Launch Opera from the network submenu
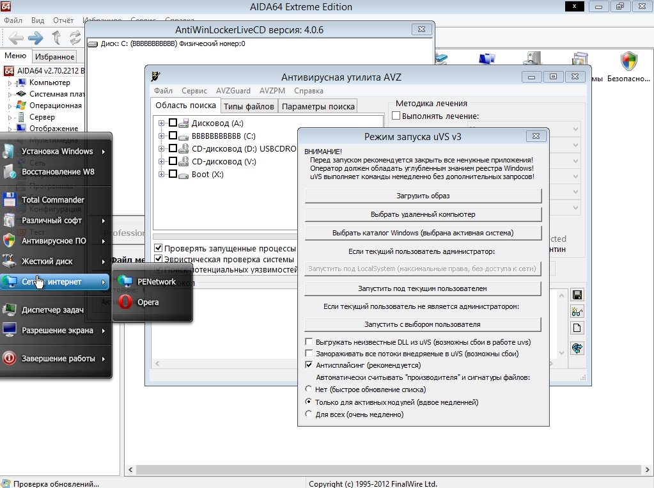The image size is (654, 488). click(147, 302)
